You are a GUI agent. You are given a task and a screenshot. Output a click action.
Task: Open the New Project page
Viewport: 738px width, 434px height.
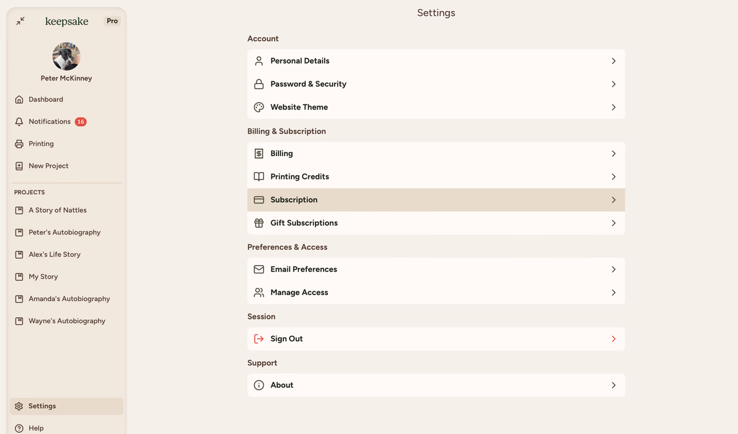48,166
